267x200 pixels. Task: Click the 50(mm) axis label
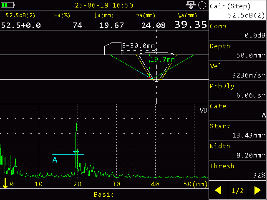tap(196, 184)
